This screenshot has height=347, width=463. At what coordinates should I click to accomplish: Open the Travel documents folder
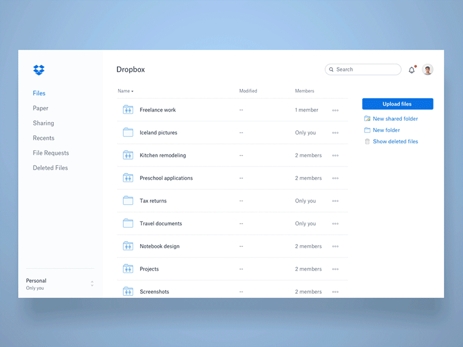click(x=160, y=224)
